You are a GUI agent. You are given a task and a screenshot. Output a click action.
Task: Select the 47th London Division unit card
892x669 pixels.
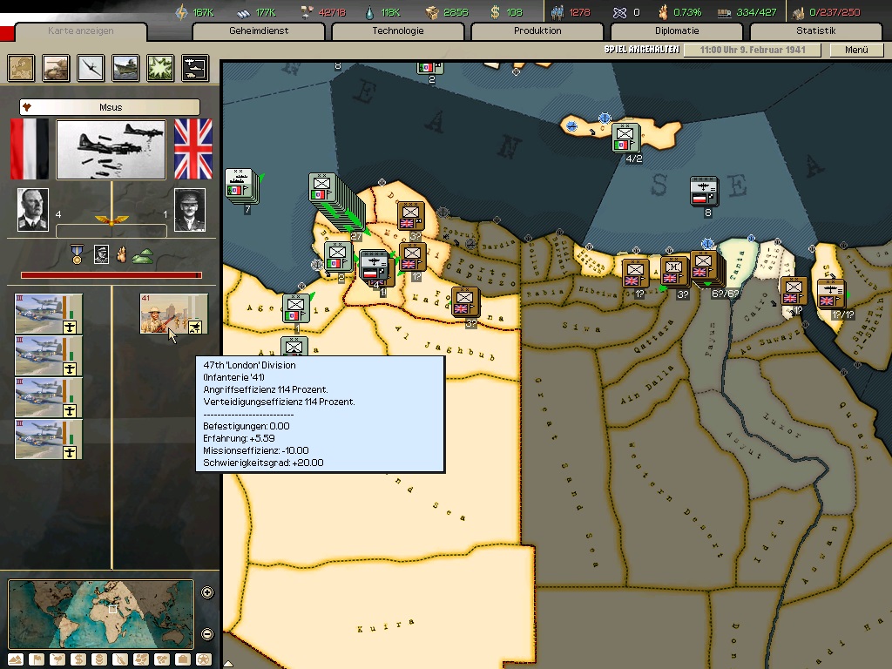tap(173, 314)
